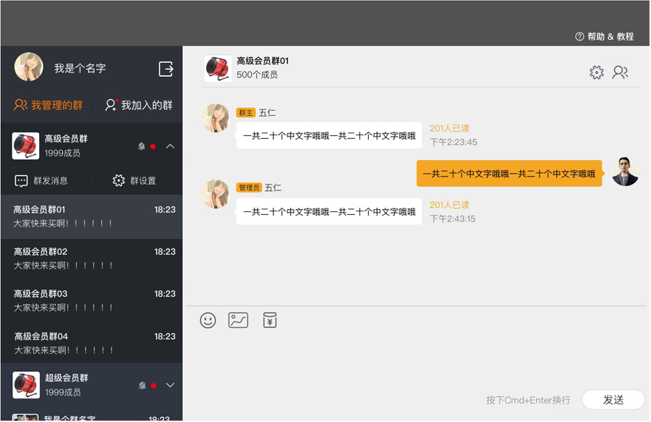The width and height of the screenshot is (651, 422).
Task: Collapse the 高级会员群 group list
Action: [170, 146]
